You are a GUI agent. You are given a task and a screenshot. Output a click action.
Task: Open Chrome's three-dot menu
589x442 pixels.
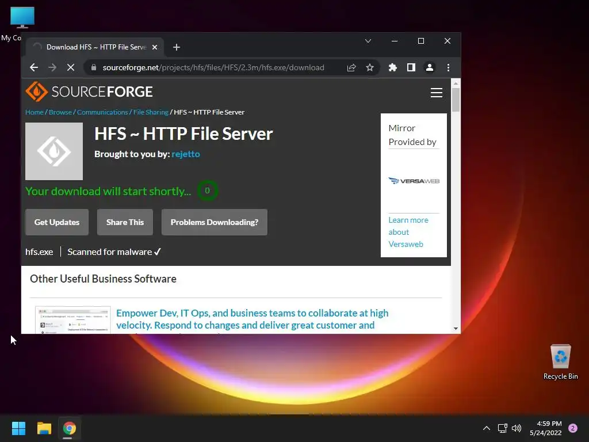click(448, 68)
